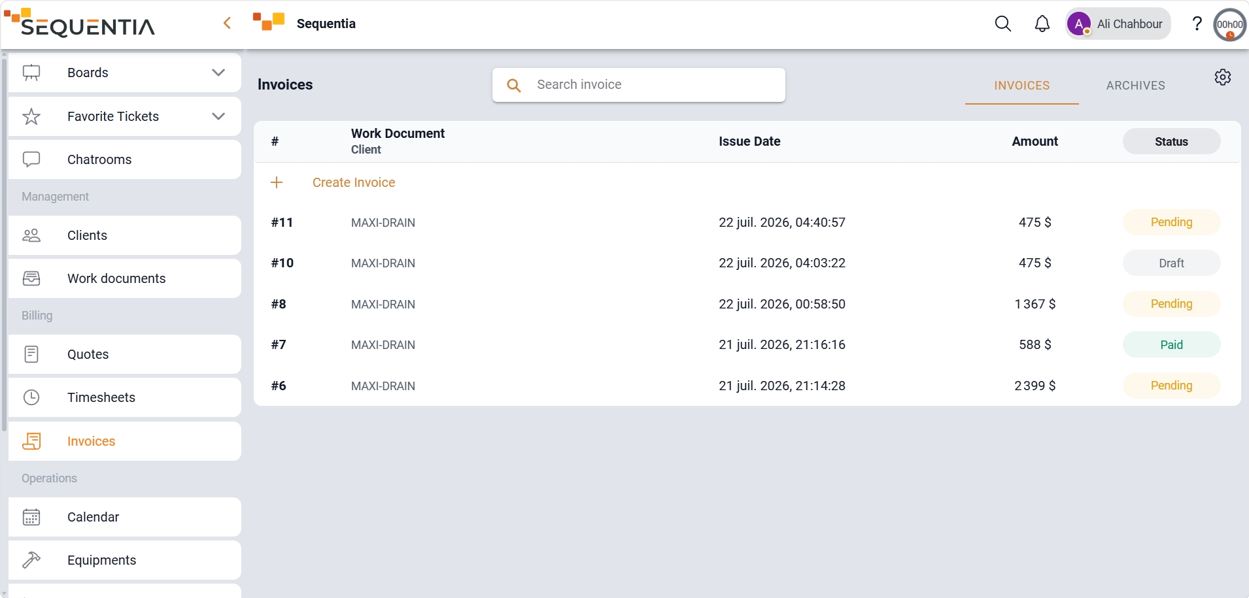Click issue date 21 juil. 2026, 21:16:16
This screenshot has height=598, width=1249.
click(782, 344)
